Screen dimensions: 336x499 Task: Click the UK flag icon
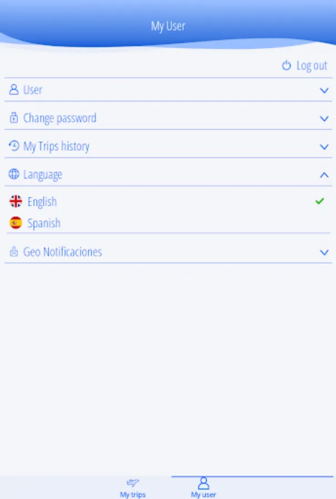16,201
